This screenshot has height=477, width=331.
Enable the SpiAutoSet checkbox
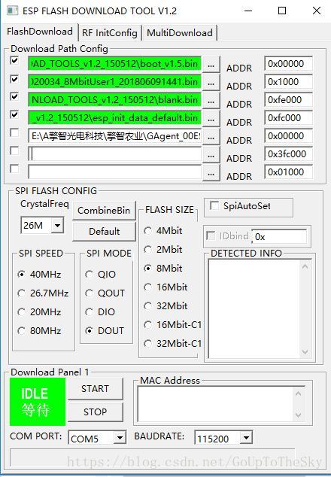pos(214,205)
